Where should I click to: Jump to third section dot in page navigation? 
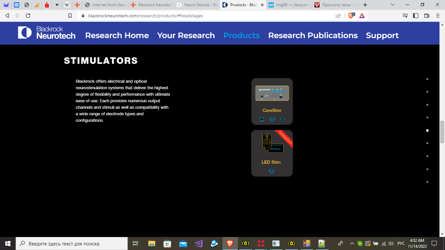(x=427, y=105)
